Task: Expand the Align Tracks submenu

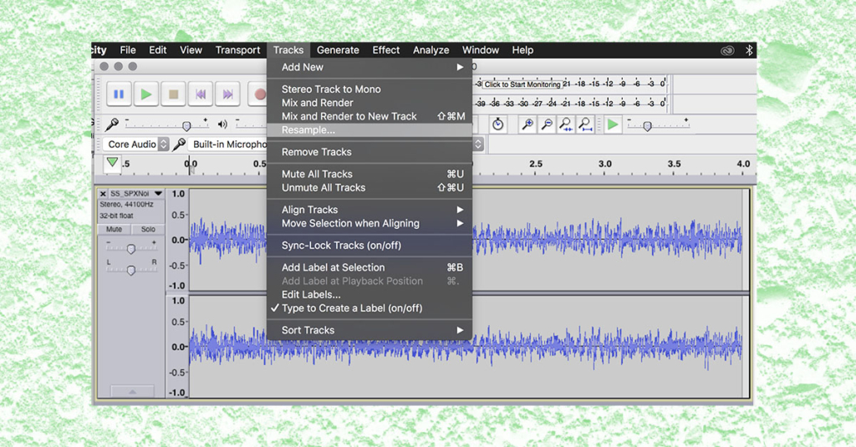Action: pyautogui.click(x=369, y=210)
